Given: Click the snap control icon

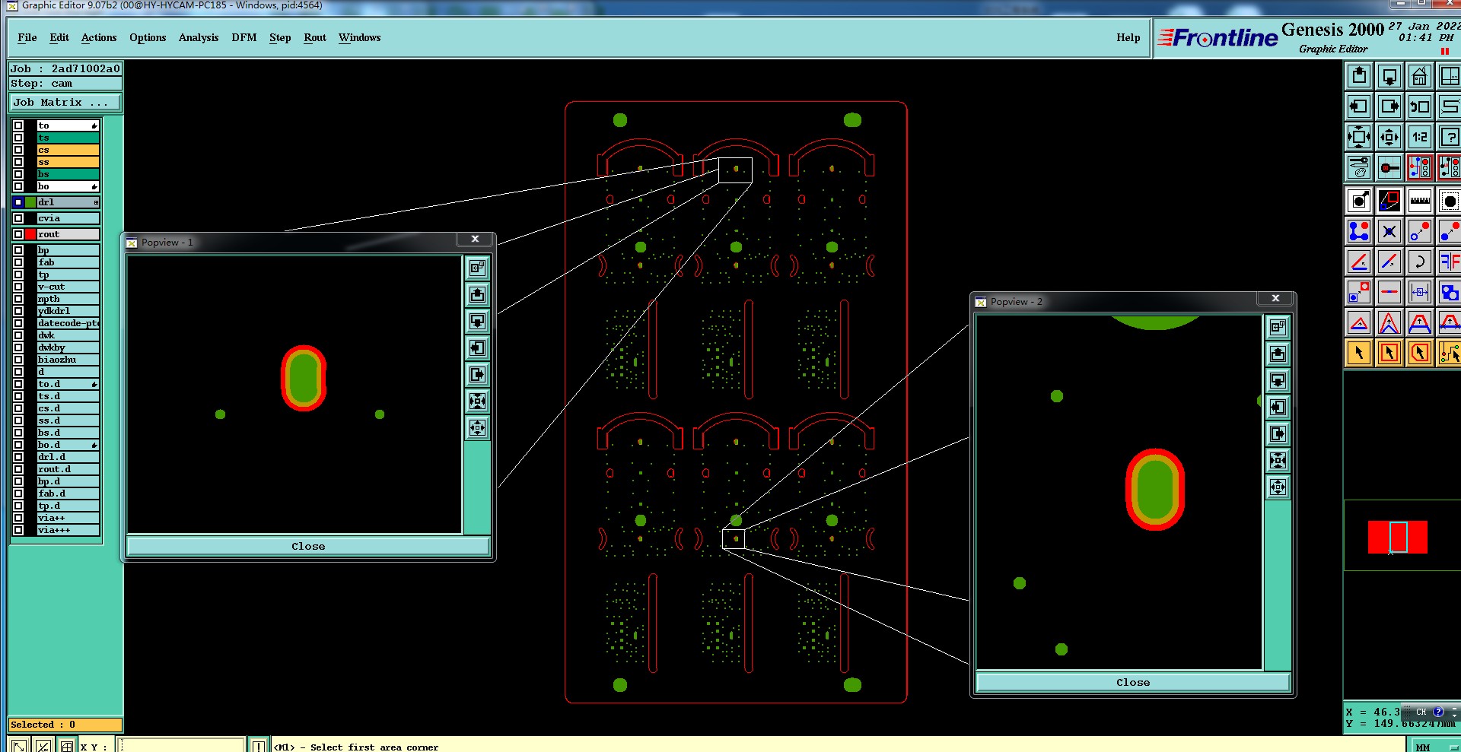Looking at the screenshot, I should pyautogui.click(x=1389, y=167).
